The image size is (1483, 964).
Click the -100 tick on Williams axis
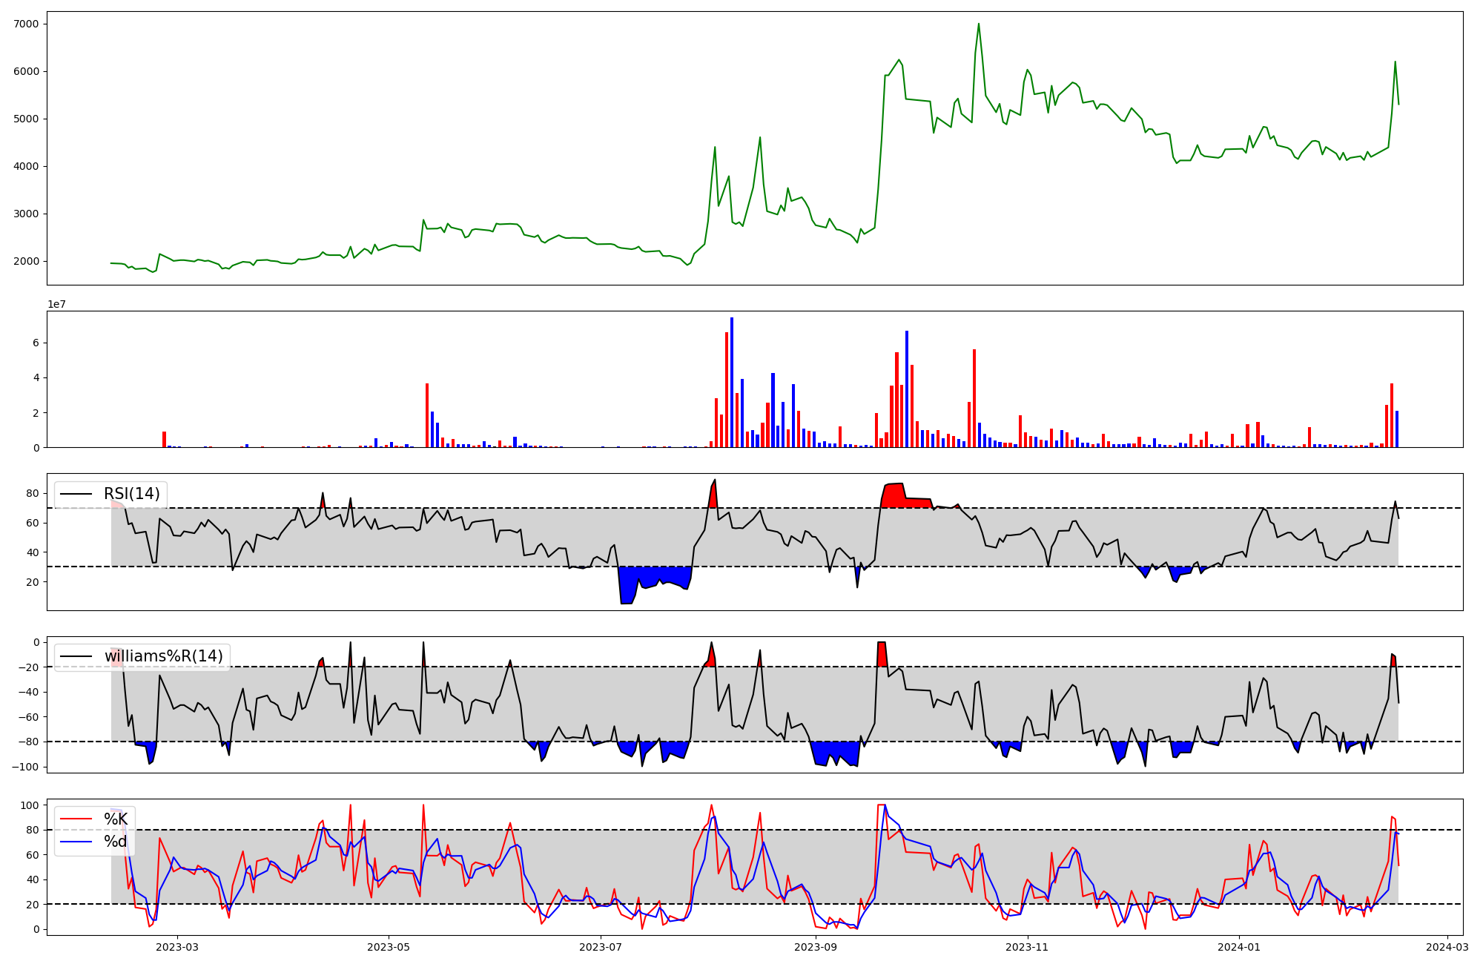27,767
